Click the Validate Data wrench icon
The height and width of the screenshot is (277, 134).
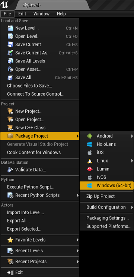(10, 170)
